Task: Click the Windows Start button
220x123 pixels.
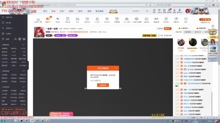Action: 3,121
